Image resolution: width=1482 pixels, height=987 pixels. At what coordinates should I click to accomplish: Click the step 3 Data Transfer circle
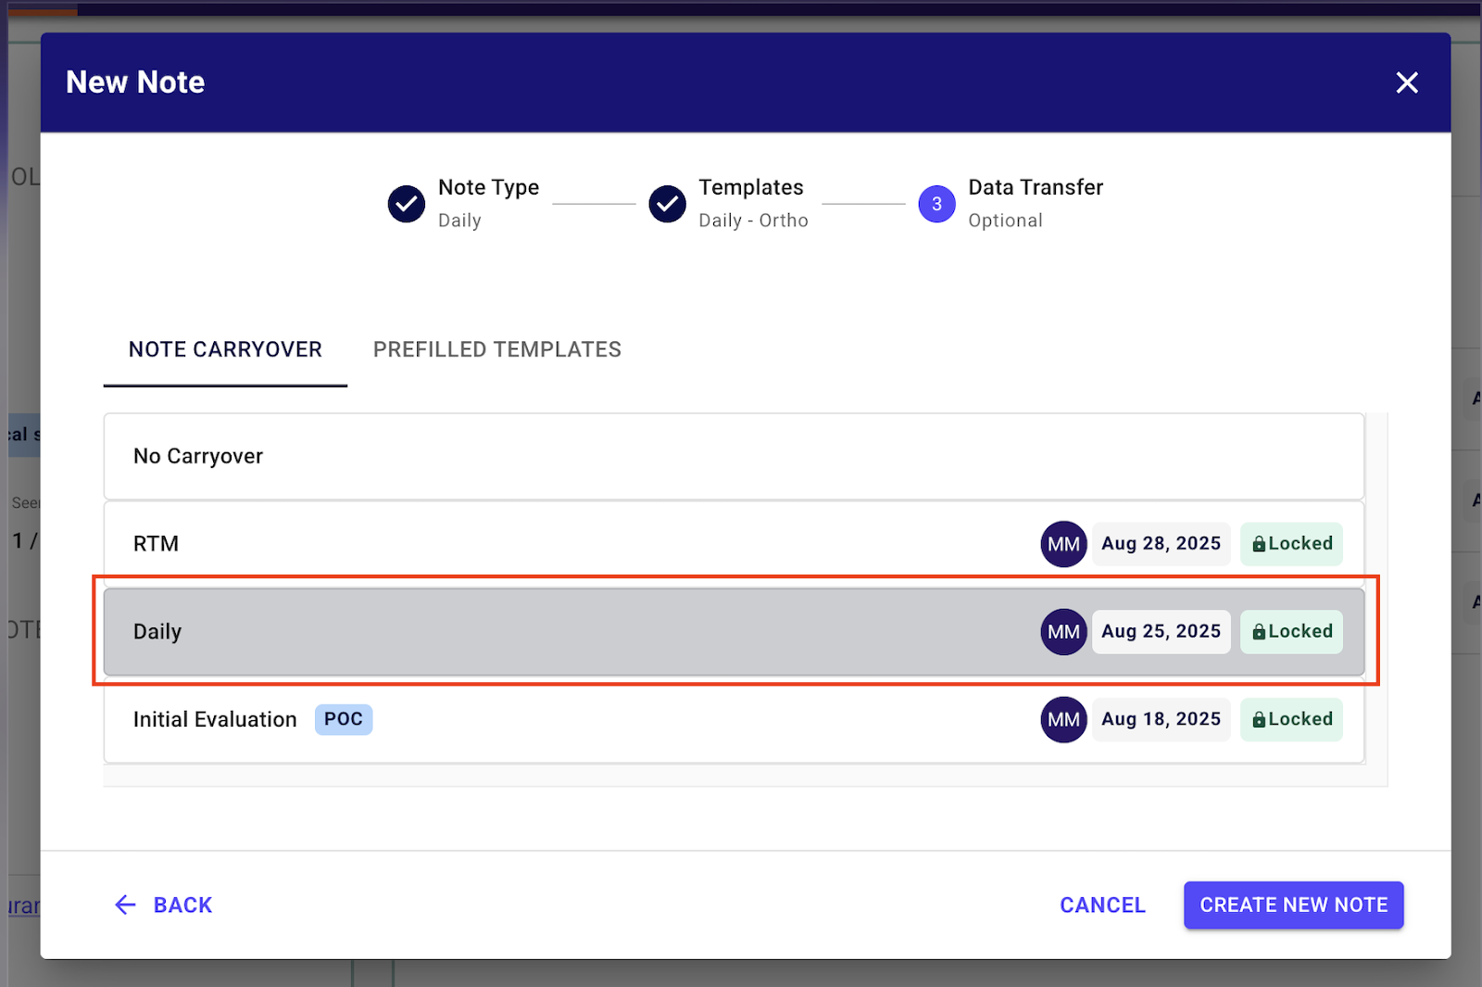(x=936, y=204)
